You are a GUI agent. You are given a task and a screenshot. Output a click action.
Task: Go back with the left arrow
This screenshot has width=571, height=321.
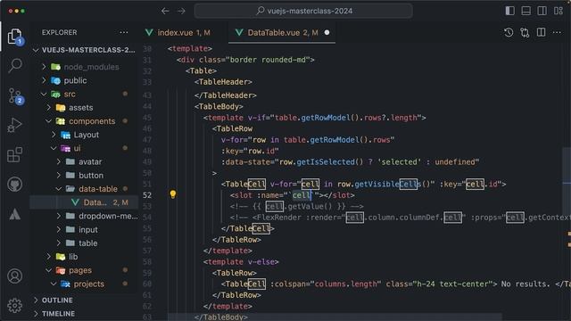165,12
